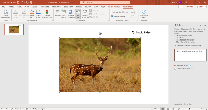The height and width of the screenshot is (110, 208).
Task: Open Customize Quick Access Toolbar dropdown
Action: pos(35,2)
